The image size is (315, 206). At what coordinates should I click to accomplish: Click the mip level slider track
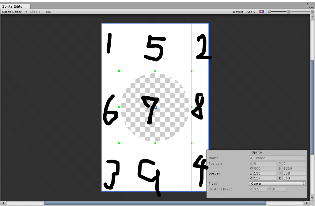(x=300, y=12)
